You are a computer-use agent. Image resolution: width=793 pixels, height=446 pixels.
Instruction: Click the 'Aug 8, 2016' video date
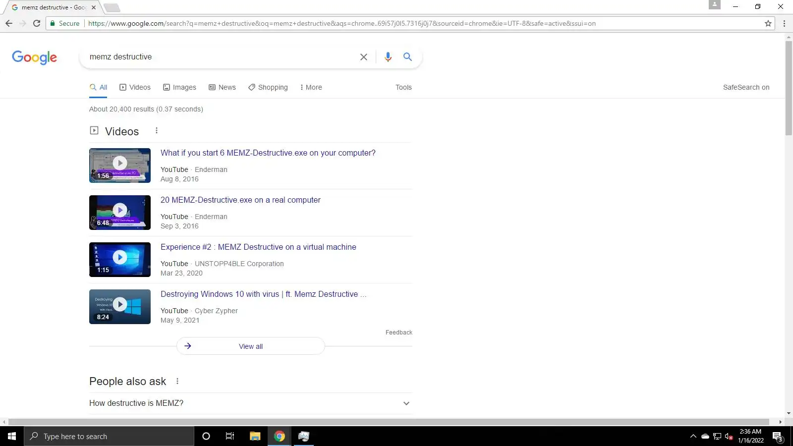pyautogui.click(x=179, y=179)
